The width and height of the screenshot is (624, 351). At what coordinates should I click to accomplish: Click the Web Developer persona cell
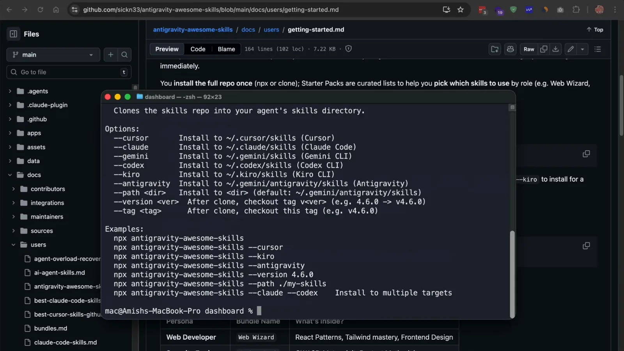pos(191,337)
